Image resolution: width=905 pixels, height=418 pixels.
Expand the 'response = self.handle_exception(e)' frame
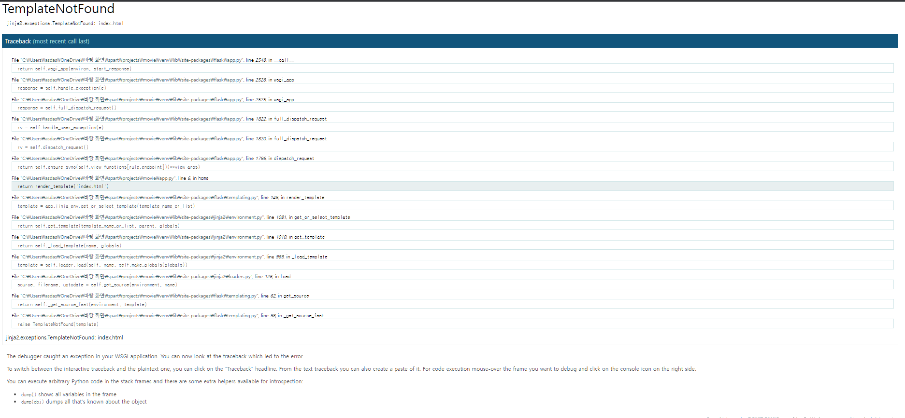coord(61,88)
